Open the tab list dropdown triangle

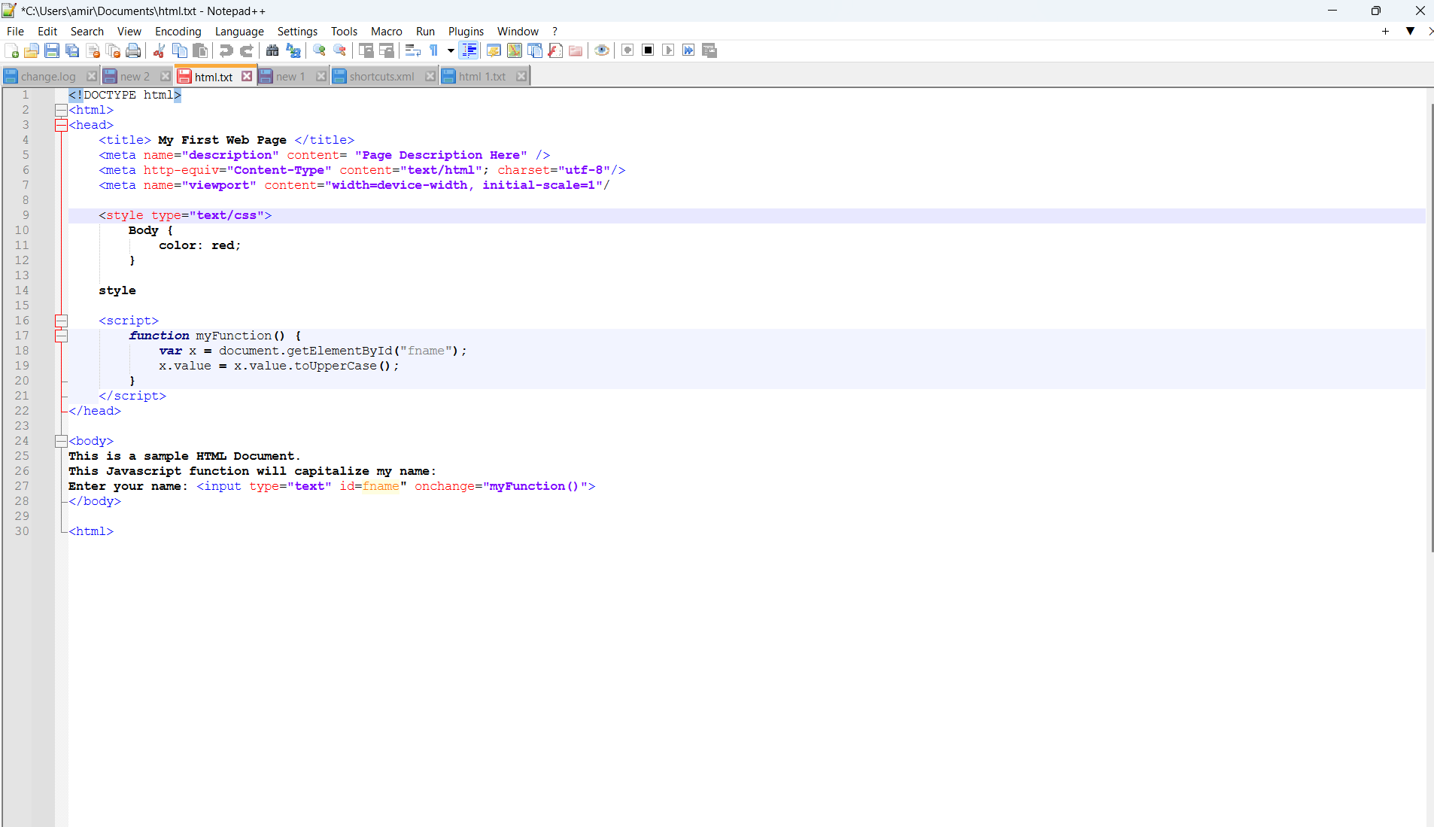[x=1410, y=31]
